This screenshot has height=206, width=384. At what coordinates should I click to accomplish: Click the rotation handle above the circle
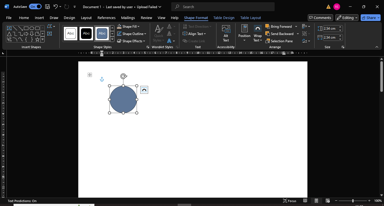point(123,76)
